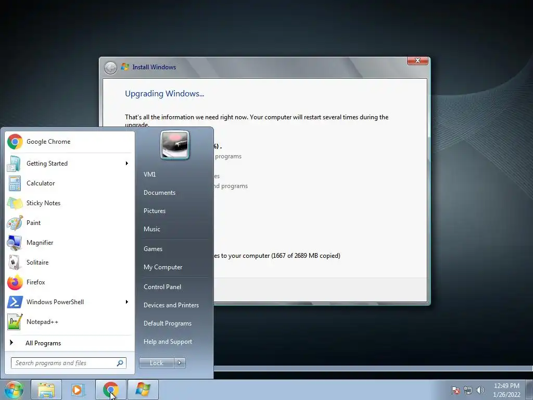Expand the Windows PowerShell jump list arrow
The height and width of the screenshot is (400, 533).
[x=127, y=302]
